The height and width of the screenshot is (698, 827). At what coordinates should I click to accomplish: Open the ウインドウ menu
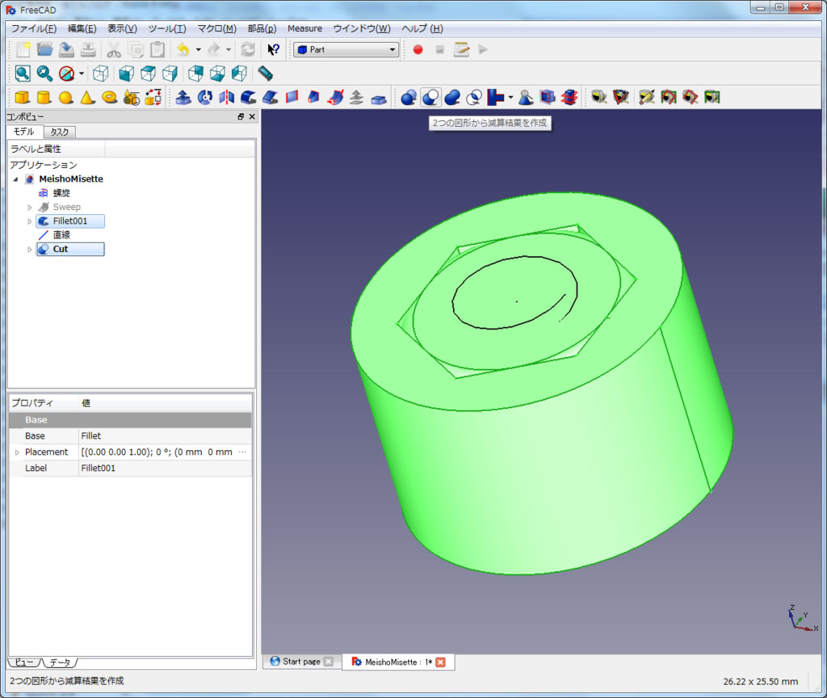click(362, 28)
